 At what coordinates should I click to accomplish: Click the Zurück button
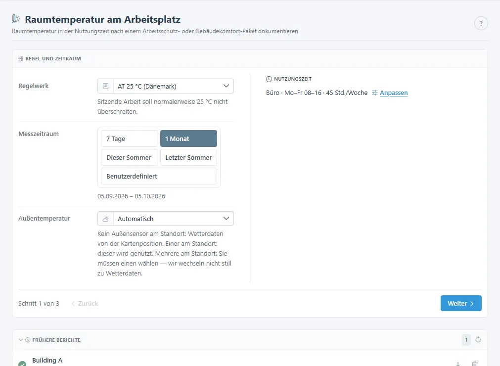coord(85,304)
